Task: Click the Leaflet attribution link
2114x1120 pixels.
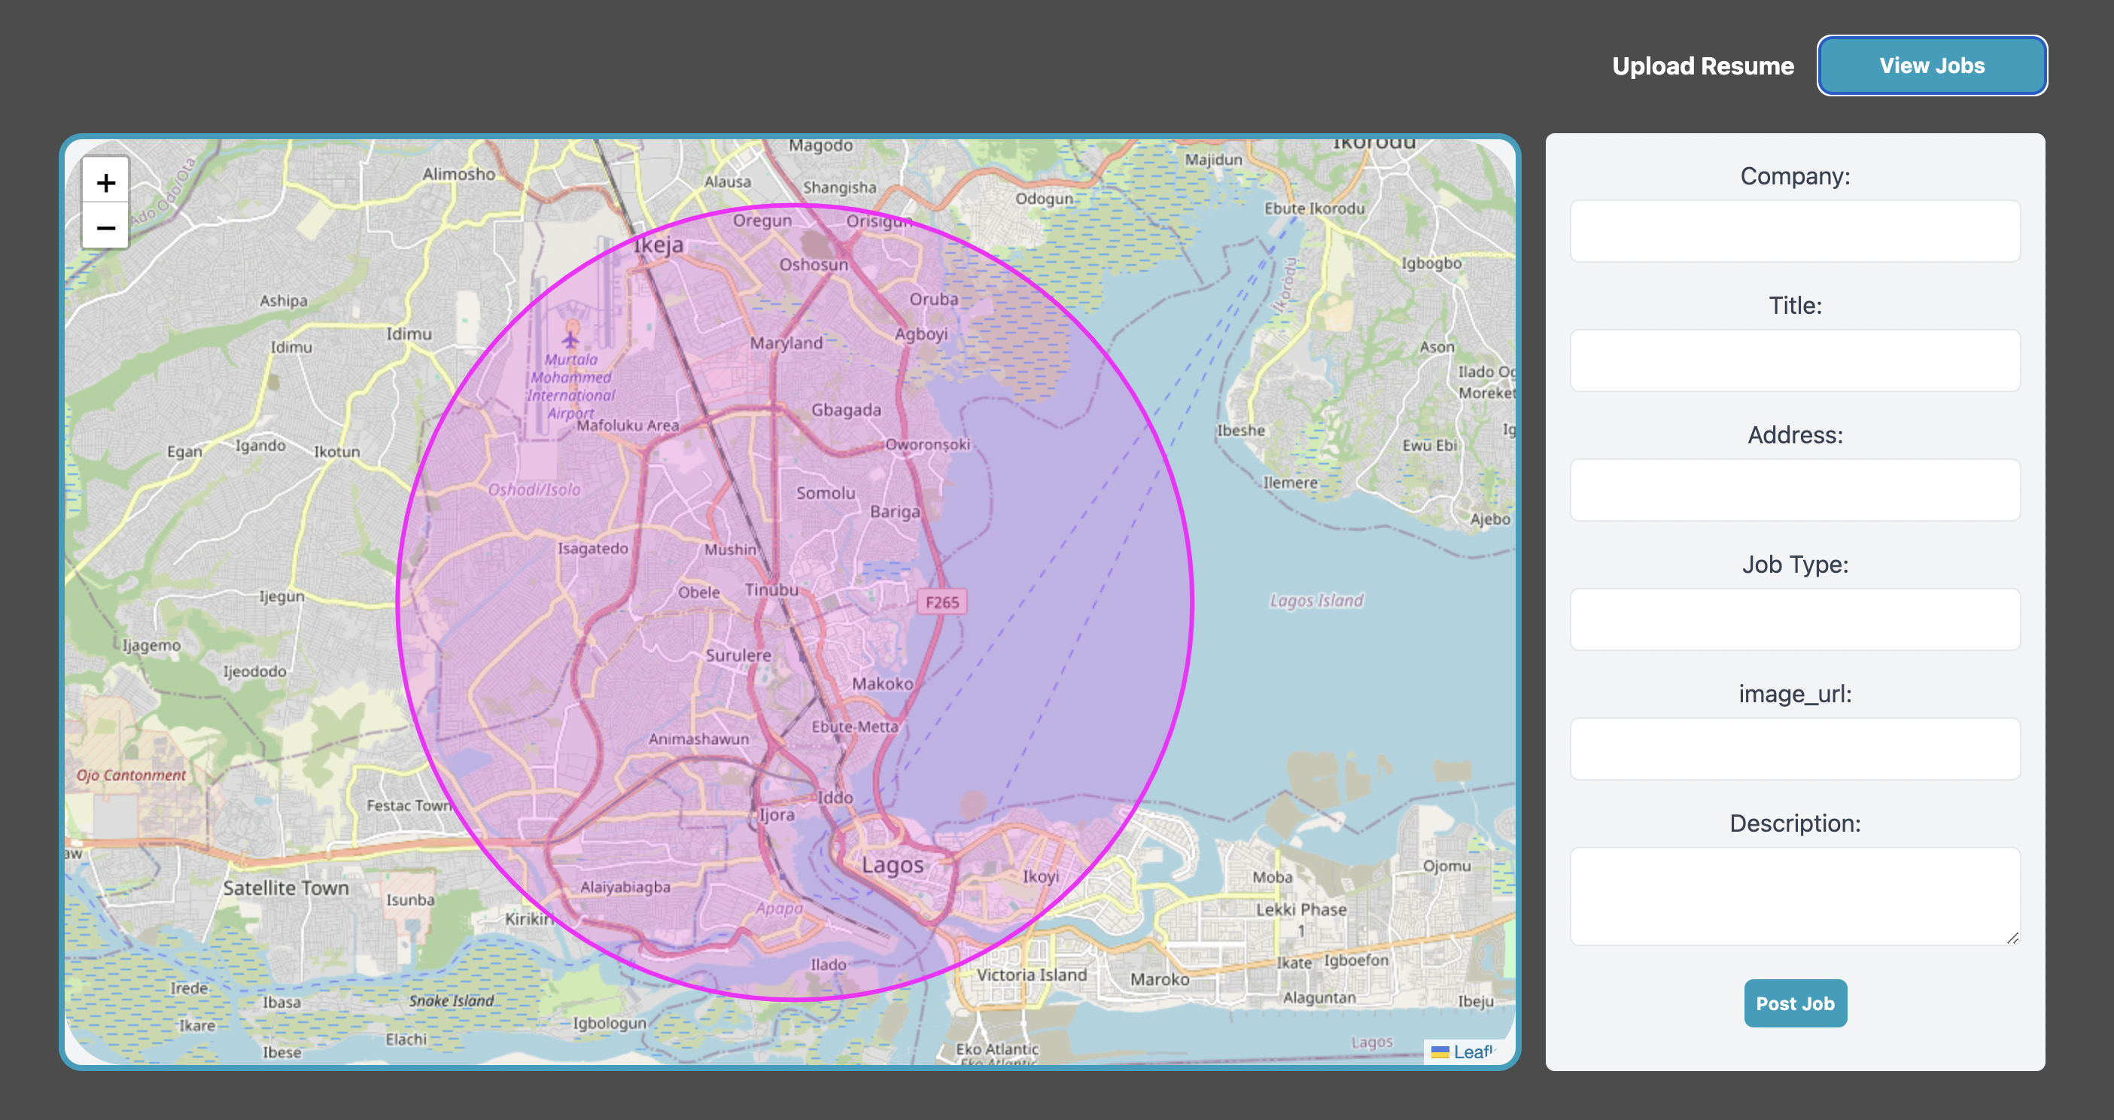Action: click(1472, 1051)
